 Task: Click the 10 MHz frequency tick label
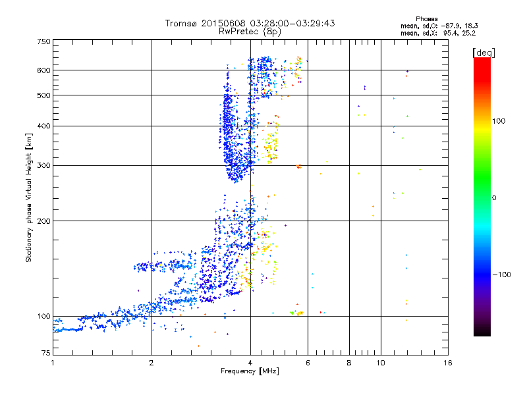381,363
